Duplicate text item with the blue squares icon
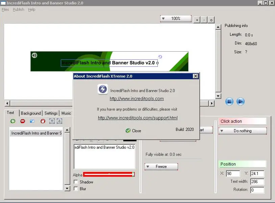The width and height of the screenshot is (275, 203). tap(32, 121)
